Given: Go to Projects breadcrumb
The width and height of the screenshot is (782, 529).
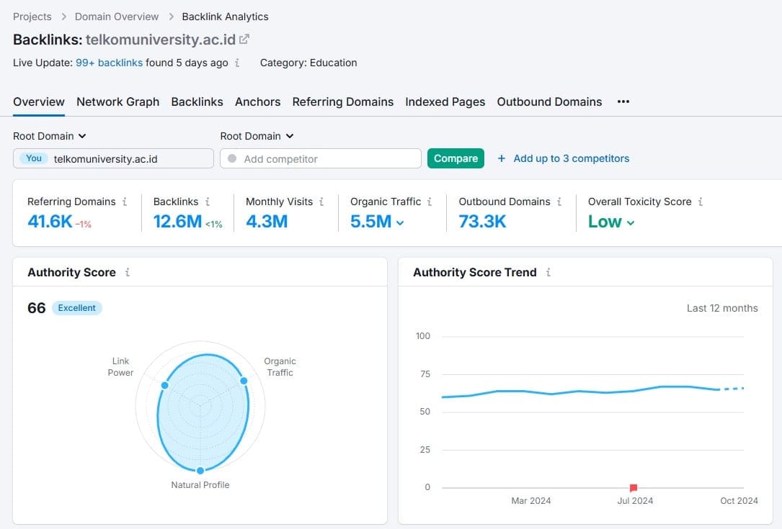Looking at the screenshot, I should tap(32, 17).
